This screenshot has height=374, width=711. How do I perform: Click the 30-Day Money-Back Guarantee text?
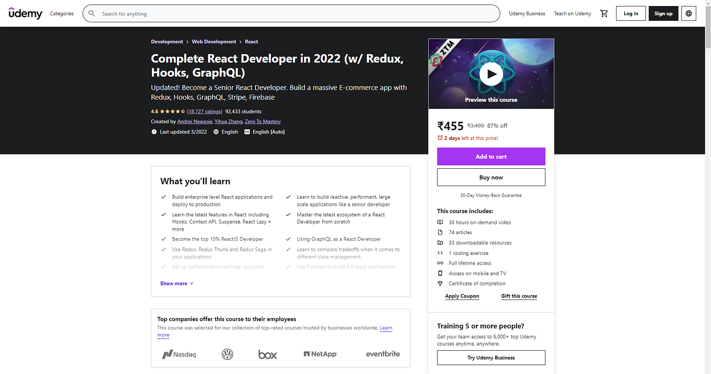point(491,195)
